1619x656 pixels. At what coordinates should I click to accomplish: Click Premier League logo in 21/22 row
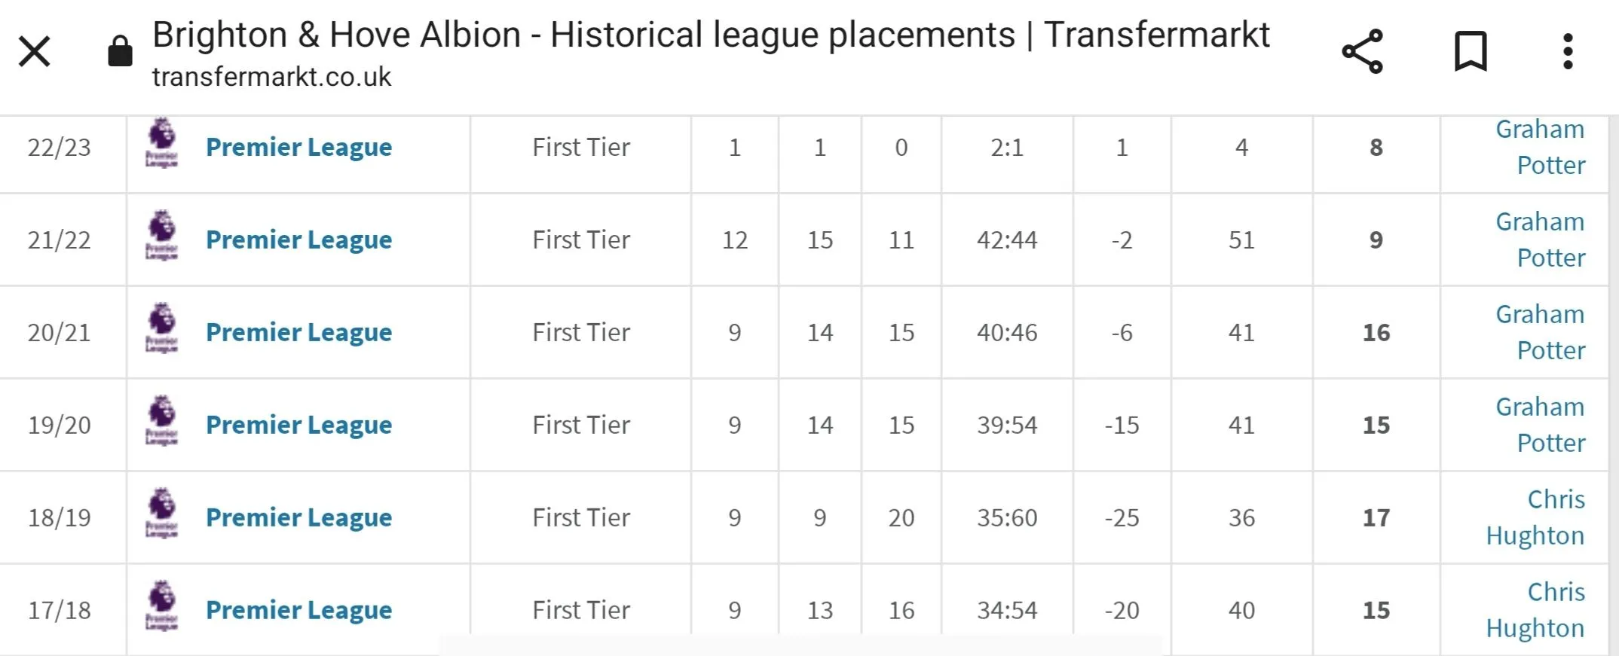[x=161, y=236]
